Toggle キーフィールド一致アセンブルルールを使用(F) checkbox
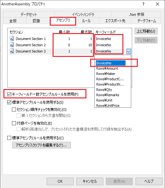 click(x=9, y=94)
